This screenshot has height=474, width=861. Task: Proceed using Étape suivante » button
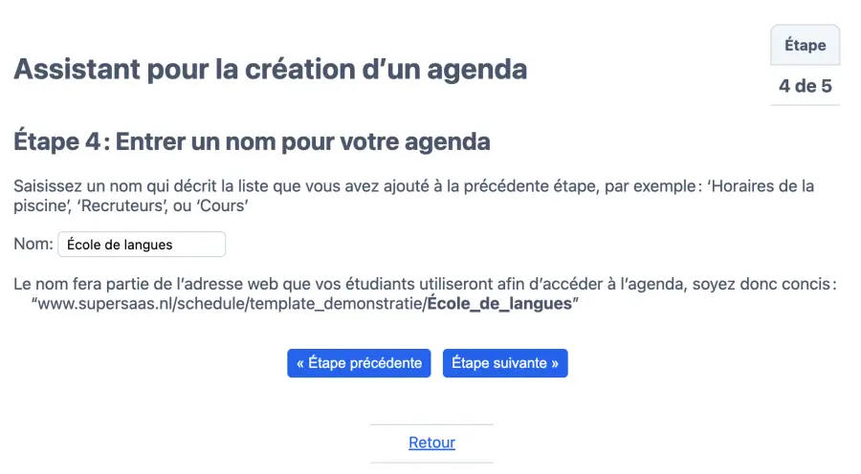tap(505, 363)
